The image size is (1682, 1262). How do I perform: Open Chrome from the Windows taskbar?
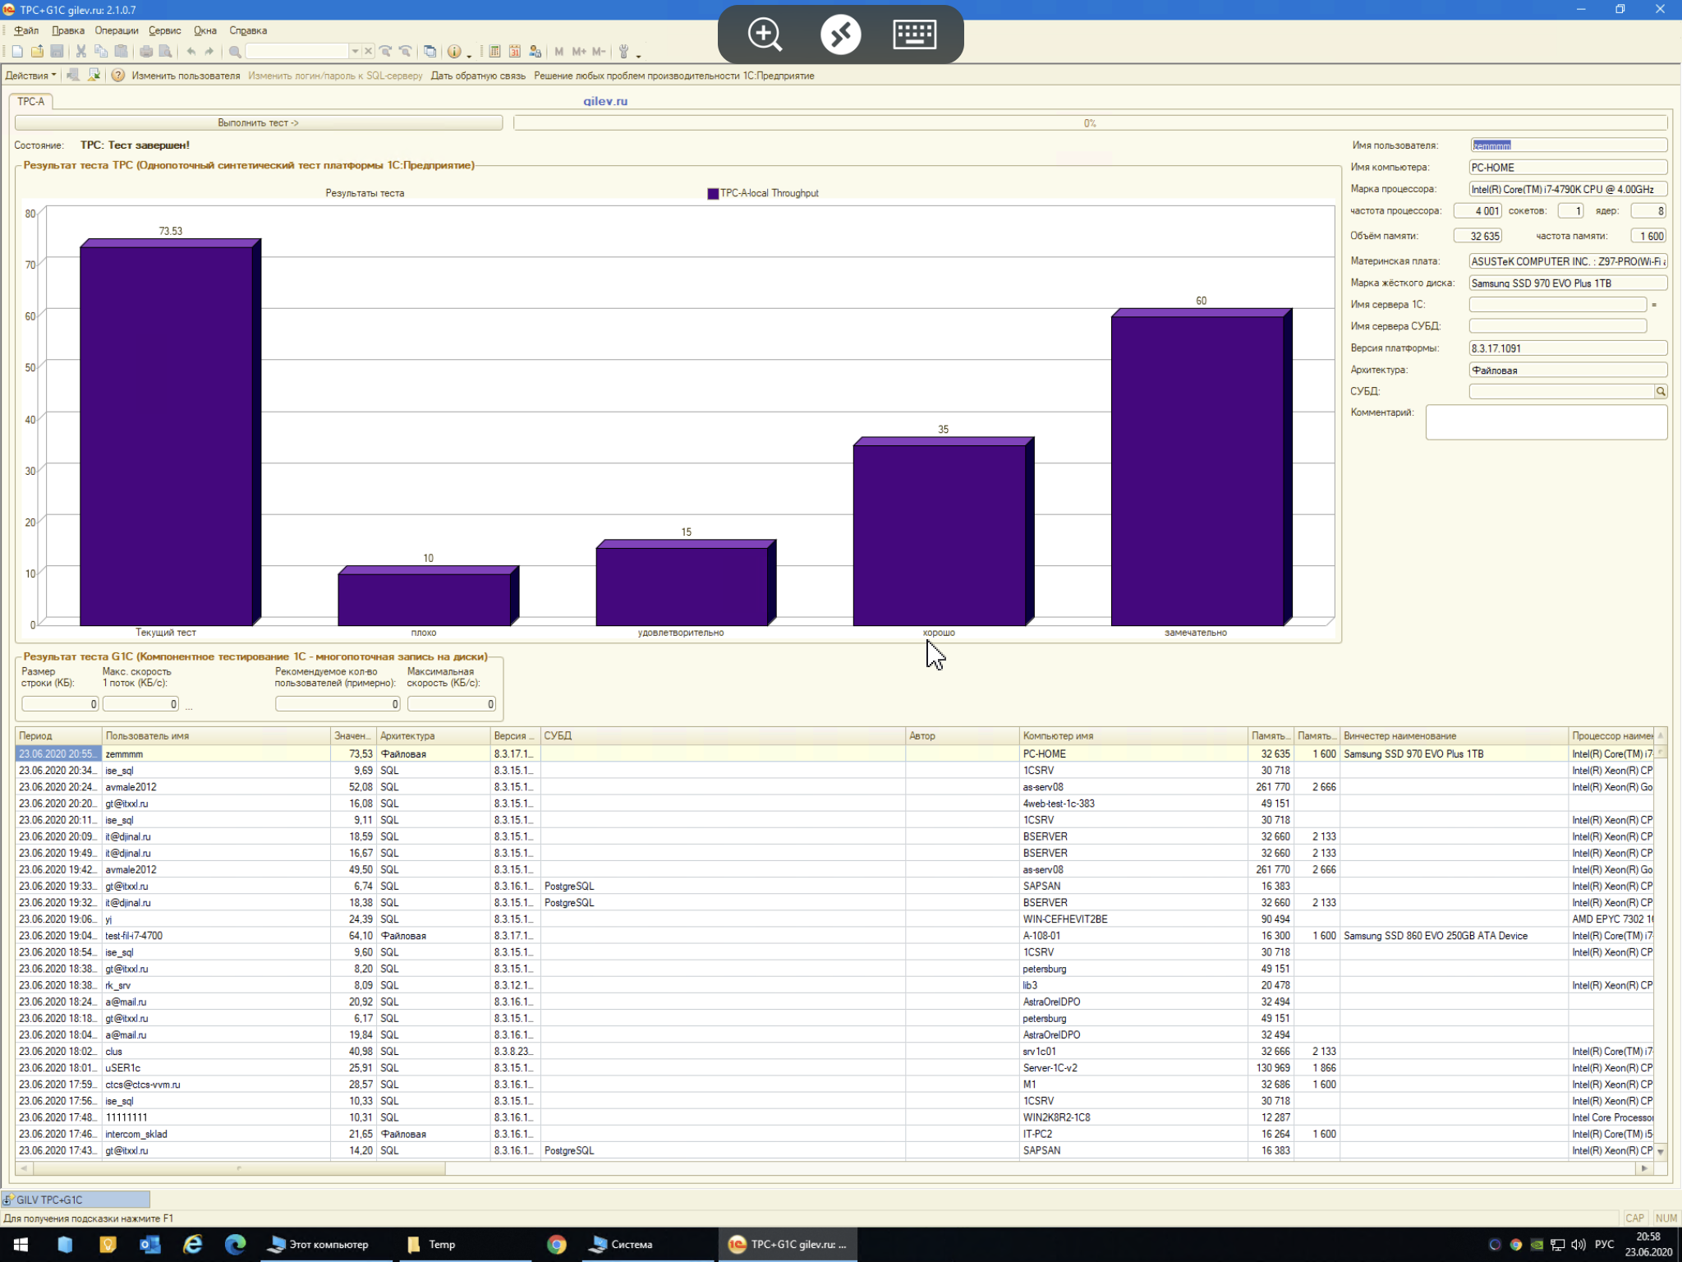click(x=557, y=1244)
